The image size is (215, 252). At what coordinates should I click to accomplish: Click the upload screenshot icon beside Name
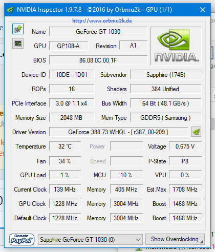(x=18, y=29)
